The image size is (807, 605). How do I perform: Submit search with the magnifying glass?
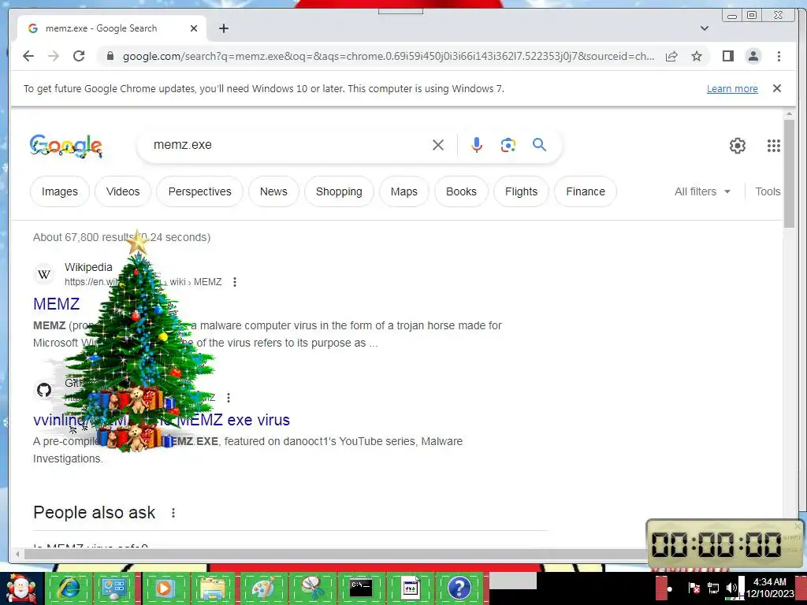click(539, 145)
